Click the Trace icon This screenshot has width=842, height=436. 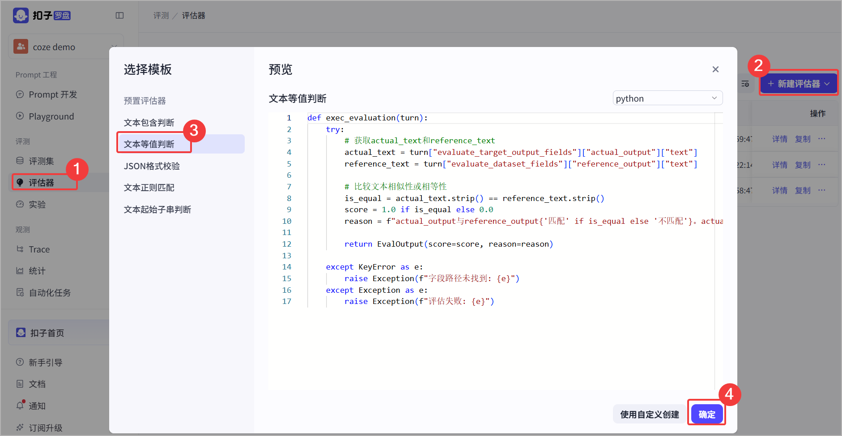pyautogui.click(x=20, y=249)
